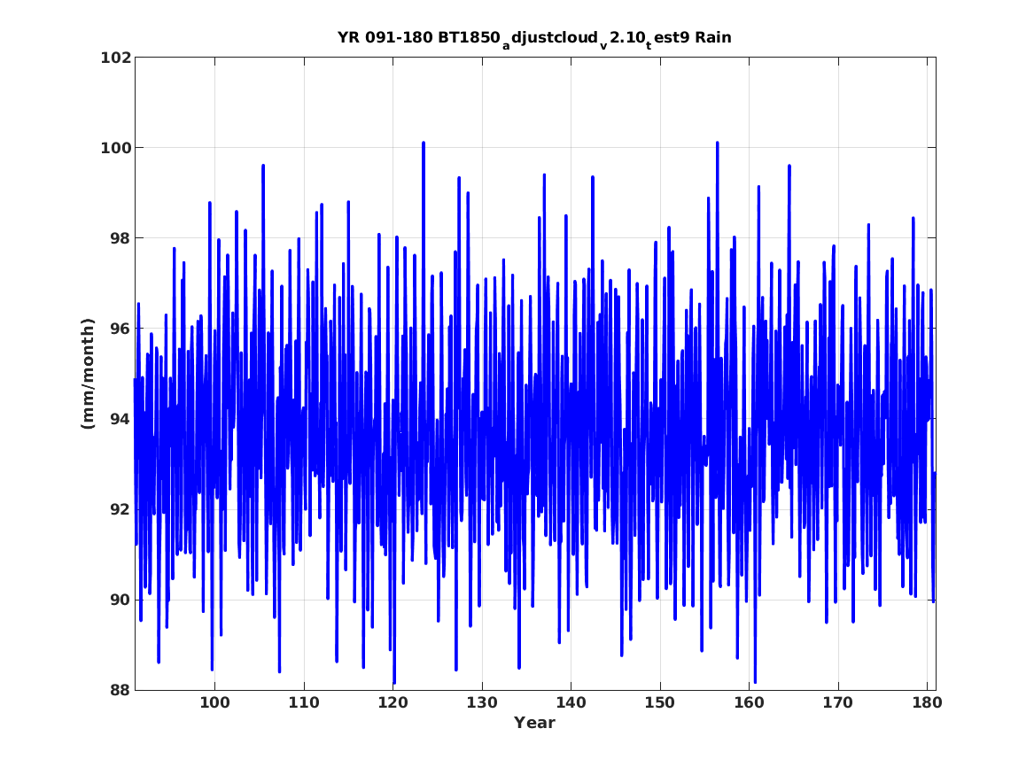Click the x-axis tick label 160
The image size is (1034, 775).
point(749,703)
